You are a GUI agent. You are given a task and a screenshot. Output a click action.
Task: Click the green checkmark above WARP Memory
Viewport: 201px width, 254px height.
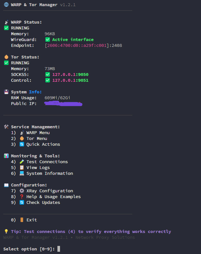click(6, 28)
